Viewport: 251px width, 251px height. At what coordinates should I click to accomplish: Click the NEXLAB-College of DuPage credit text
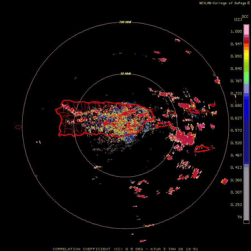224,3
